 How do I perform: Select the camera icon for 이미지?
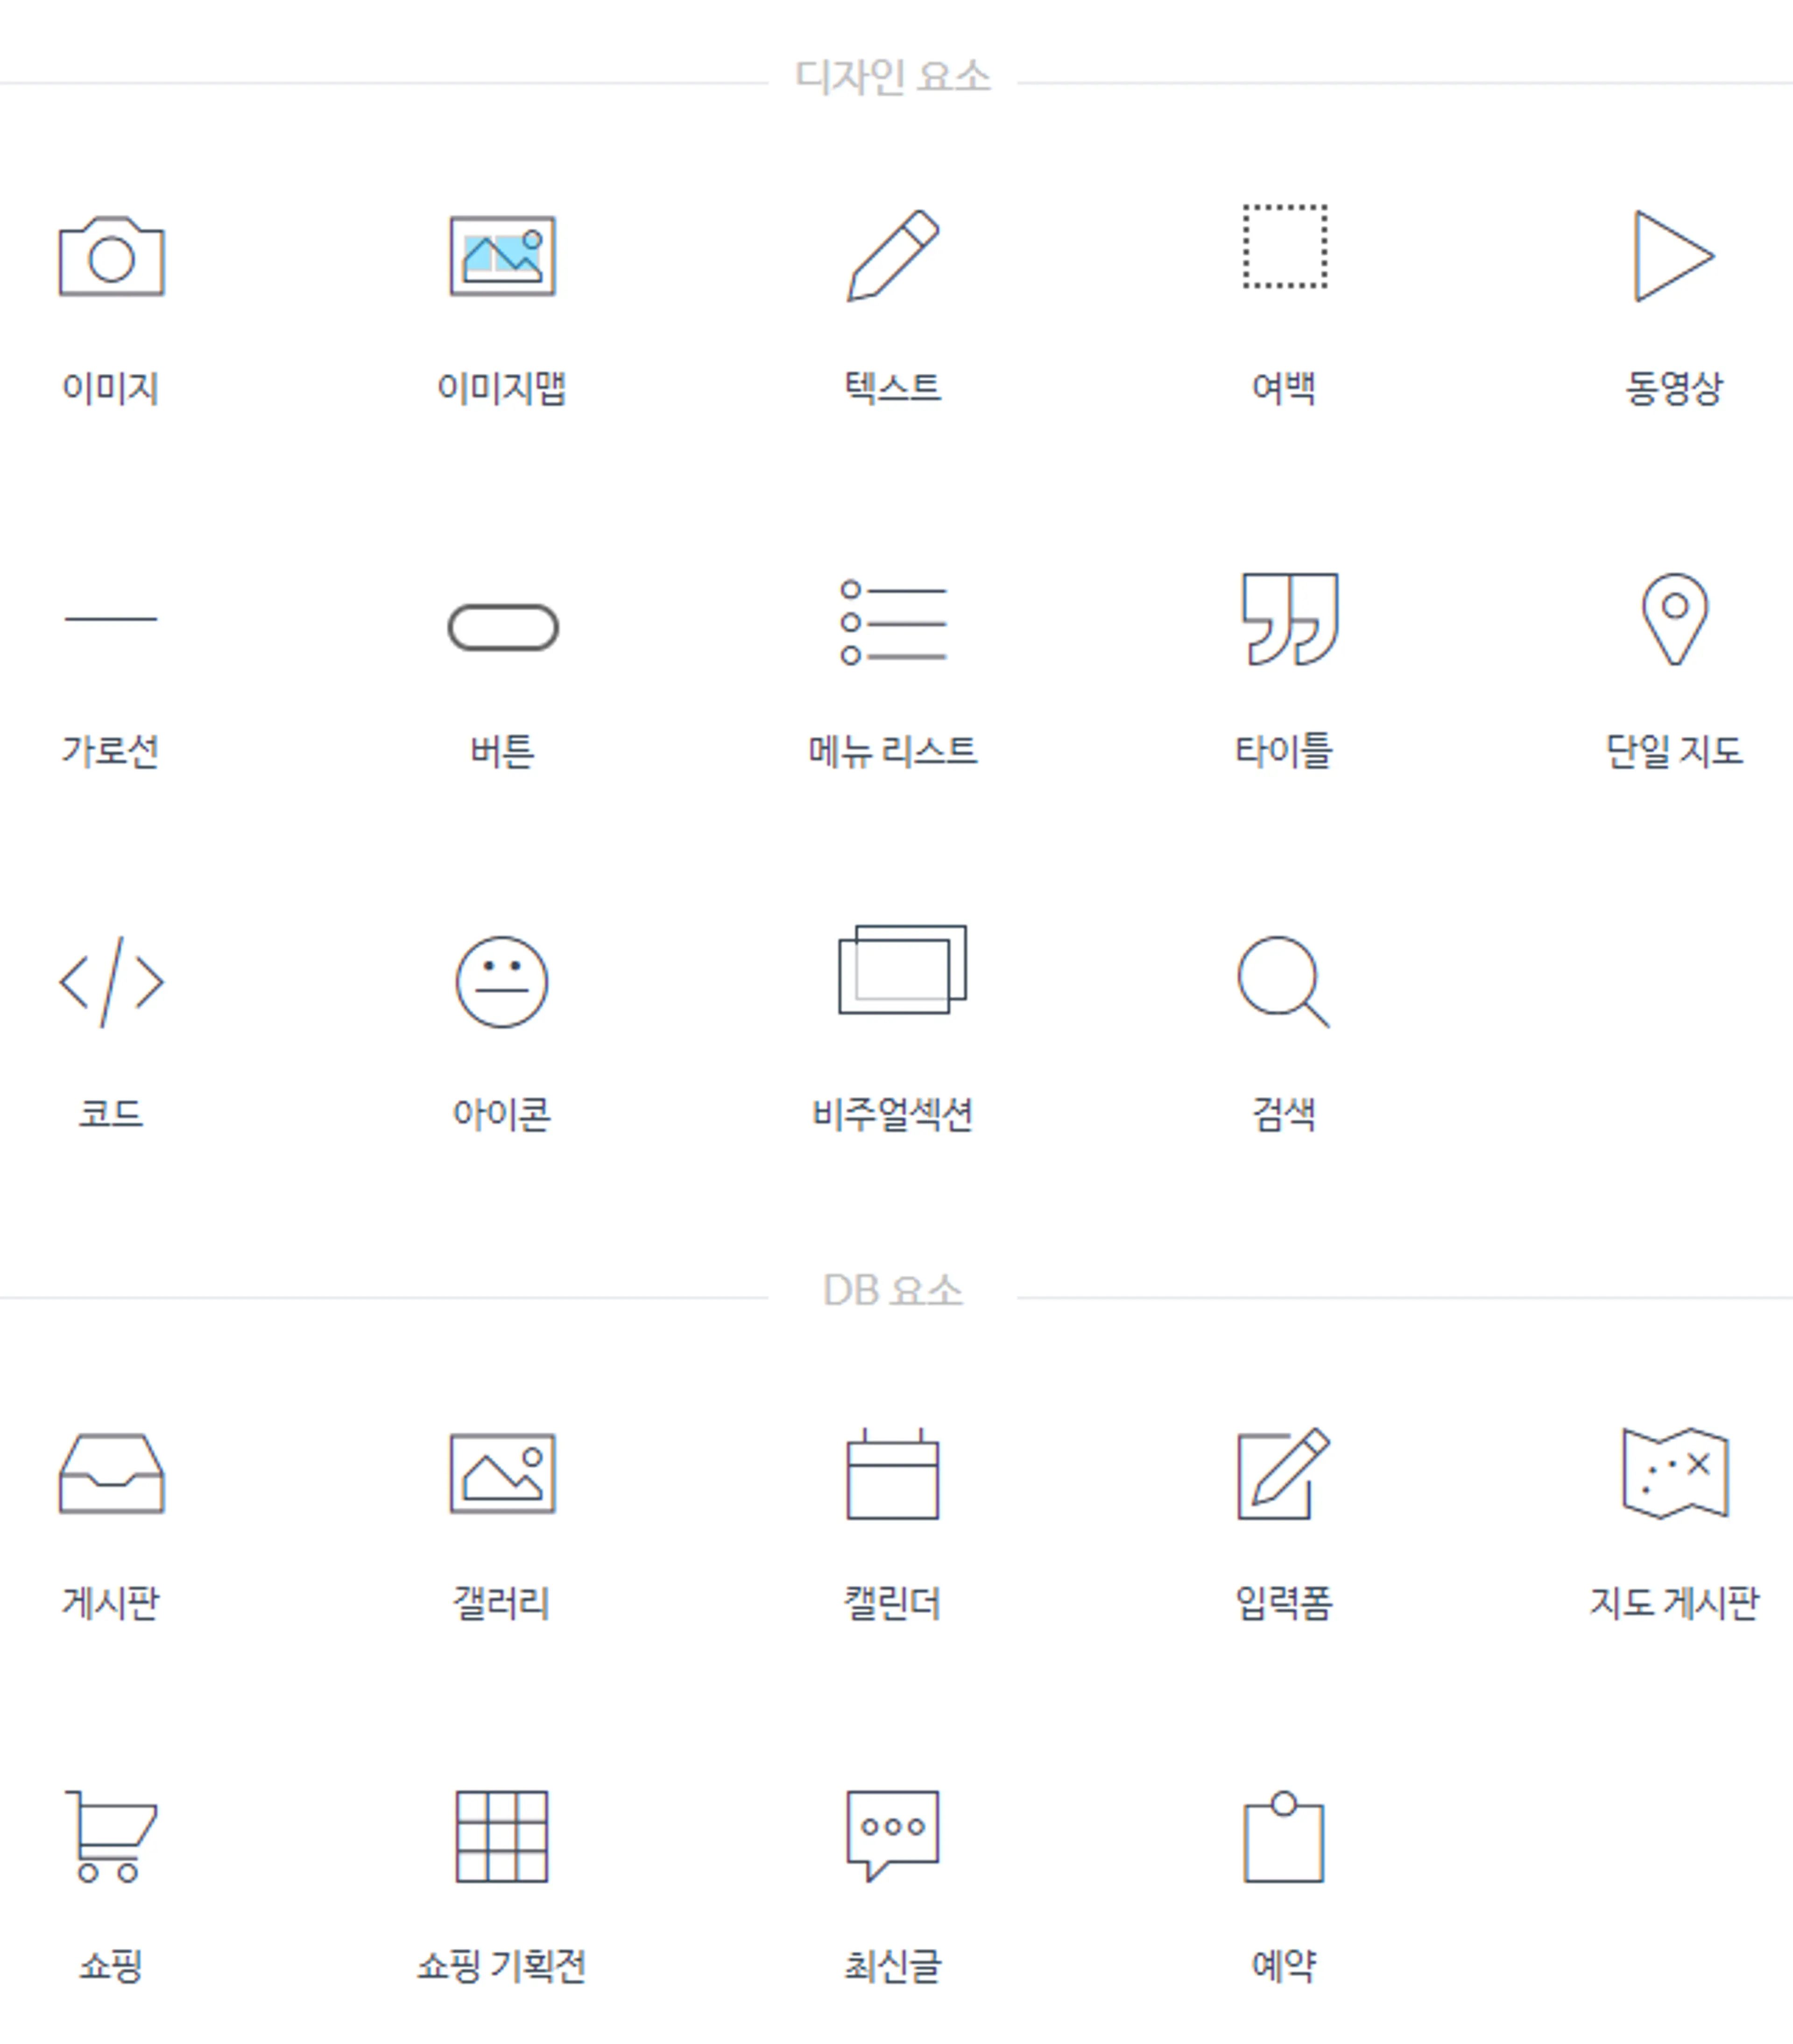[x=111, y=256]
